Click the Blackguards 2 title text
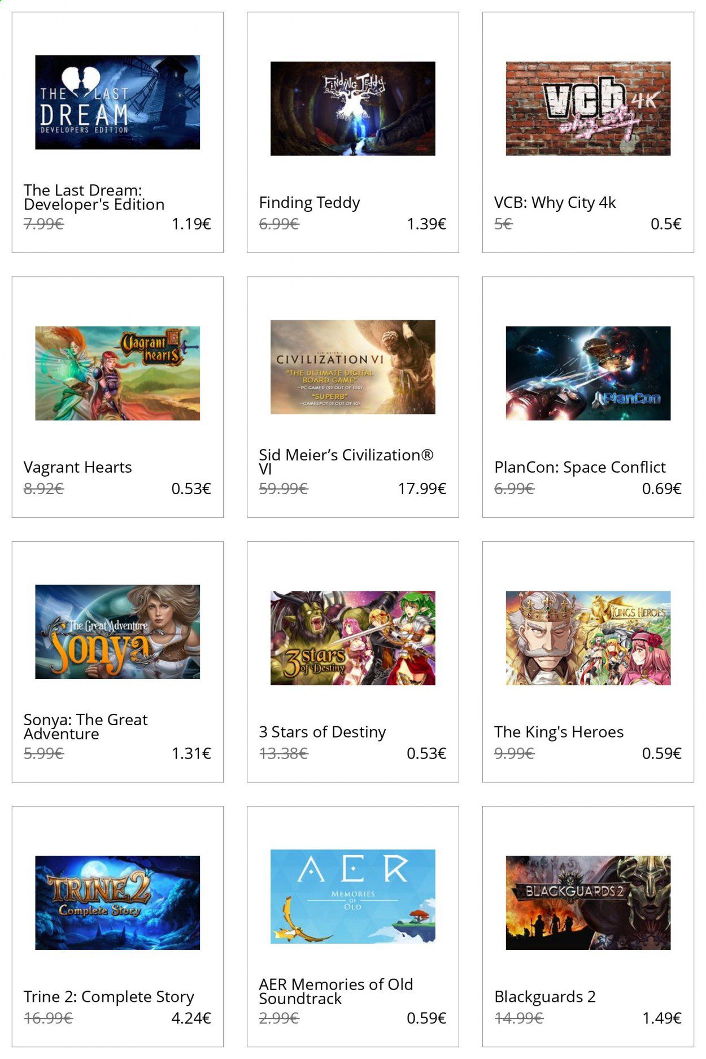Viewport: 706px width, 1059px height. pyautogui.click(x=544, y=997)
